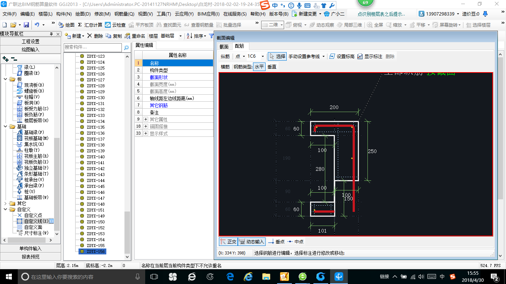Toggle 动态输入 dynamic input
506x284 pixels.
pos(252,241)
